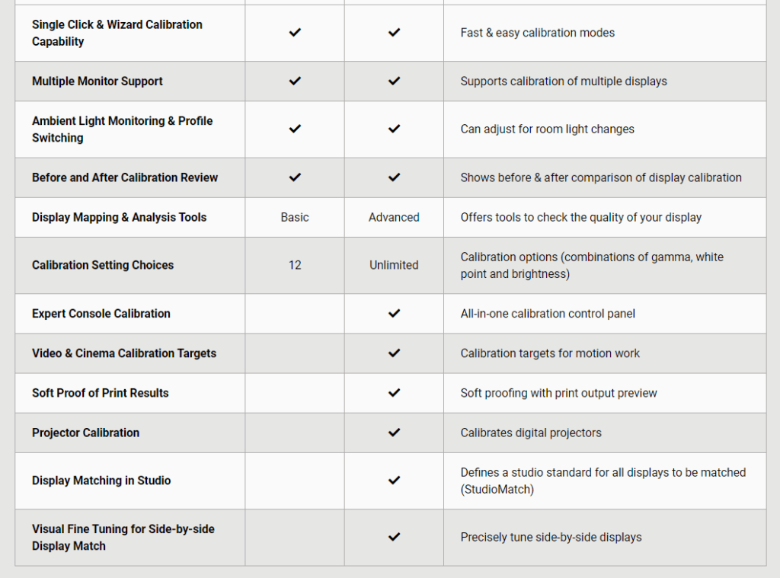
Task: Click the "Can adjust for room light changes" text
Action: coord(547,129)
